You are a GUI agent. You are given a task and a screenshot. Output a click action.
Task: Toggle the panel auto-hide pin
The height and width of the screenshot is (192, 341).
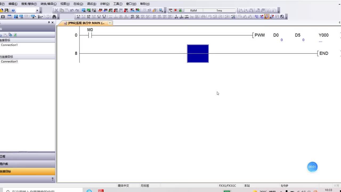click(x=49, y=23)
